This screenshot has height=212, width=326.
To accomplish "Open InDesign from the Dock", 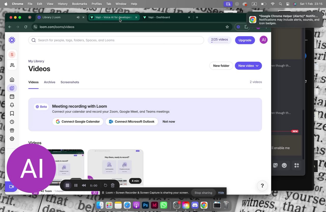I will [154, 205].
